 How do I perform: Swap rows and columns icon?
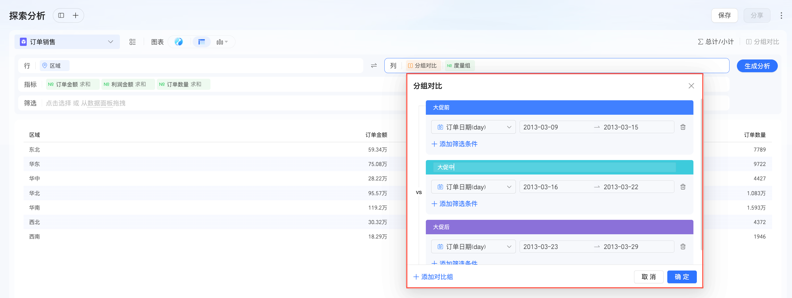pos(374,66)
